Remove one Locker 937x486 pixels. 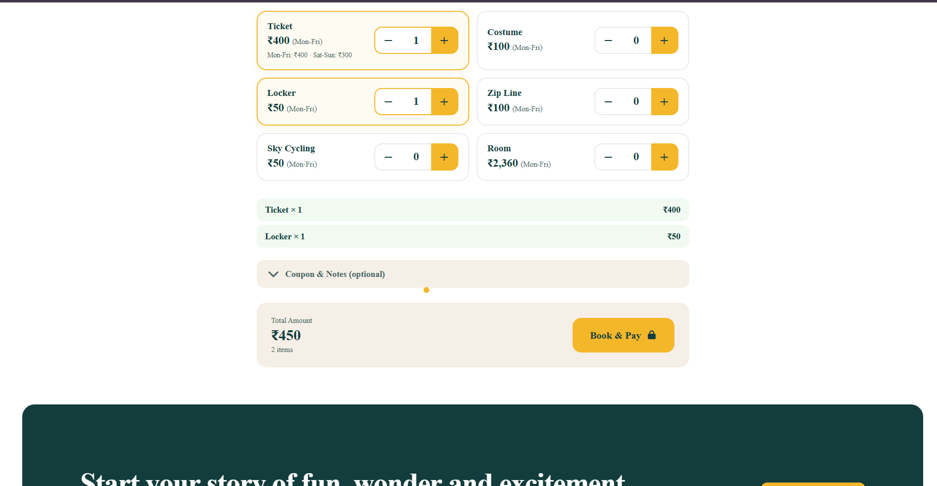[389, 101]
